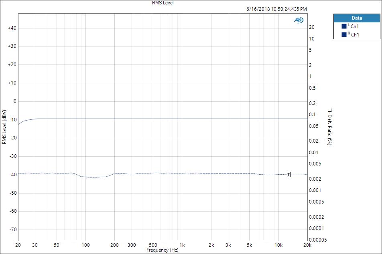The width and height of the screenshot is (382, 254).
Task: Select the T cursor marker on the curve
Action: tap(289, 174)
